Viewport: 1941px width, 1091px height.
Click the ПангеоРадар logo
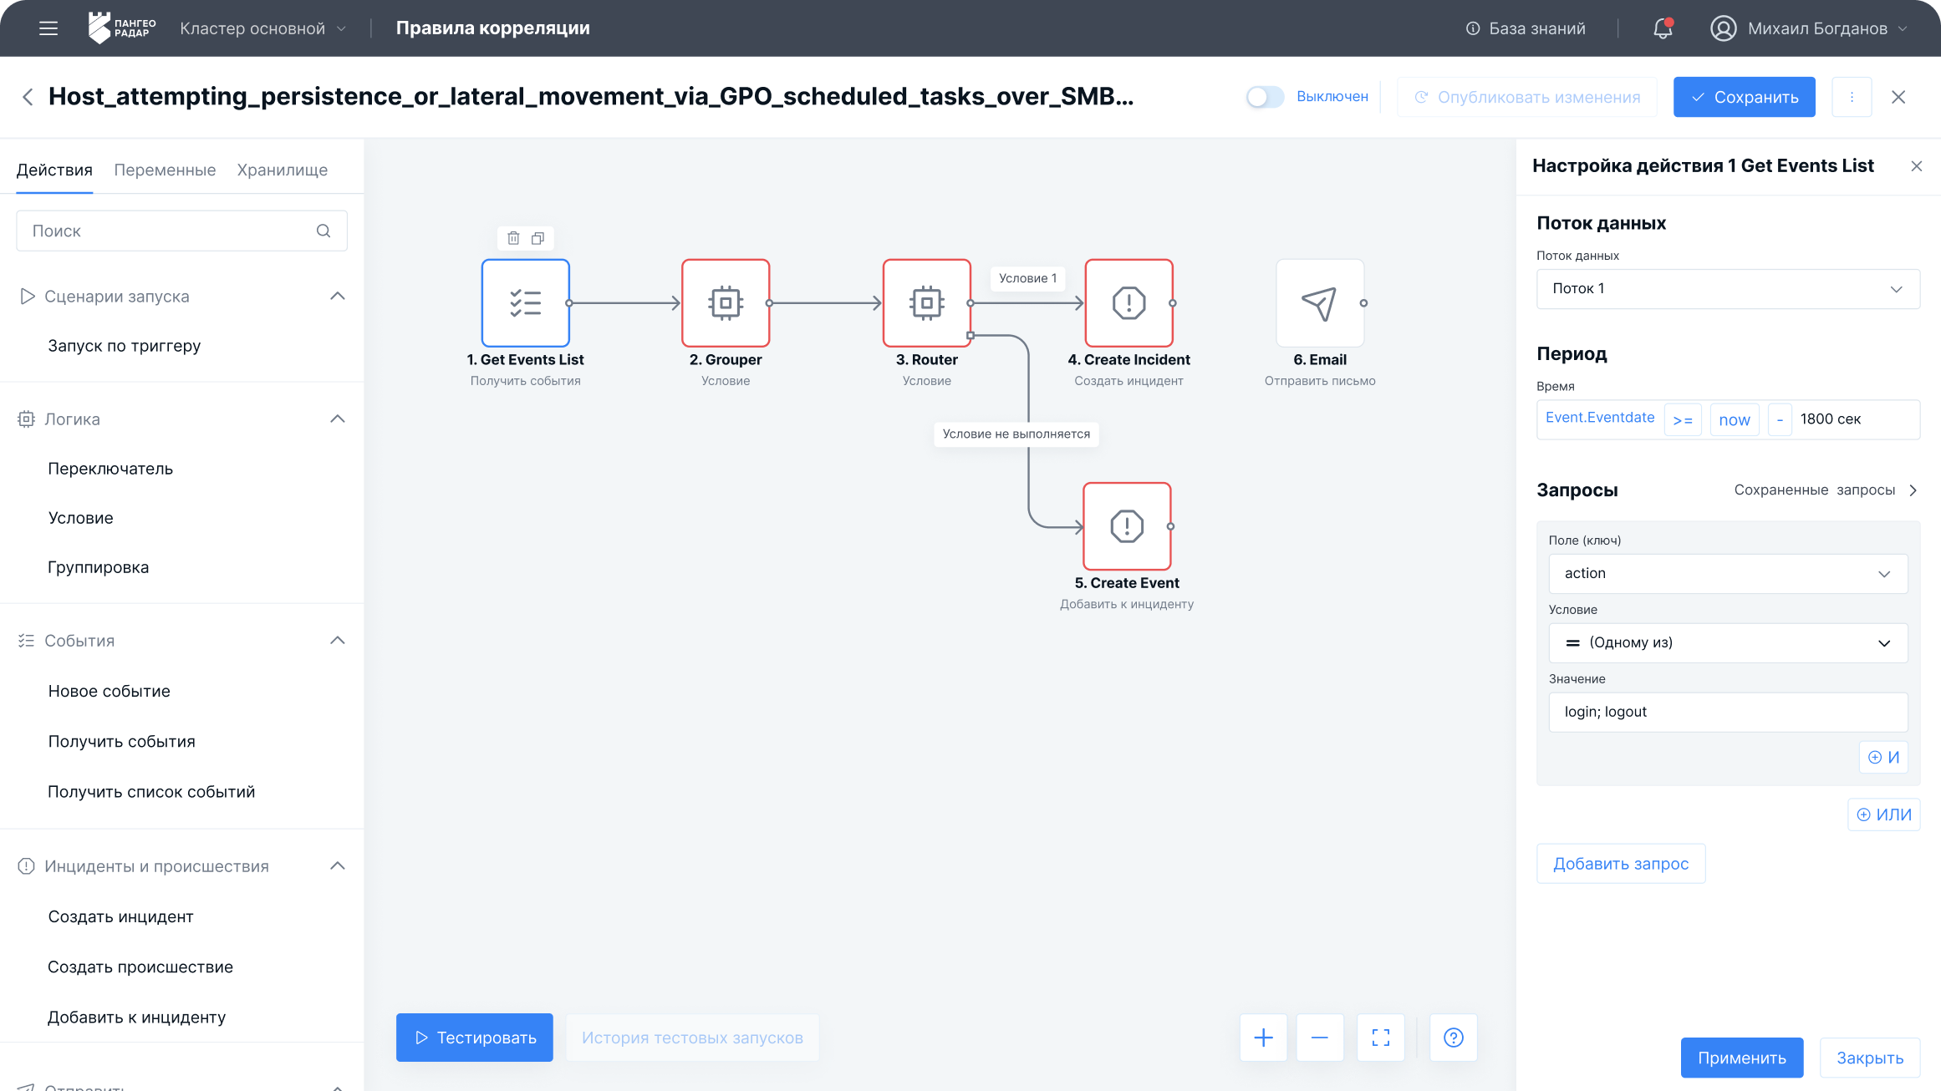click(120, 28)
